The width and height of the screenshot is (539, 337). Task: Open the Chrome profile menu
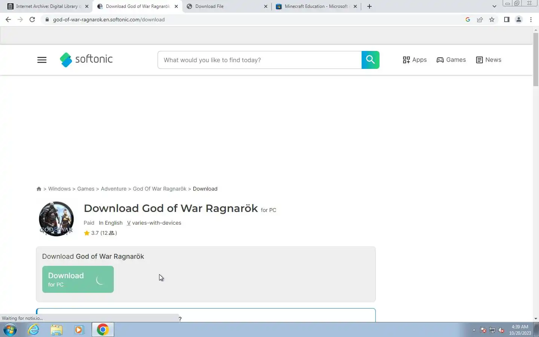pos(519,19)
